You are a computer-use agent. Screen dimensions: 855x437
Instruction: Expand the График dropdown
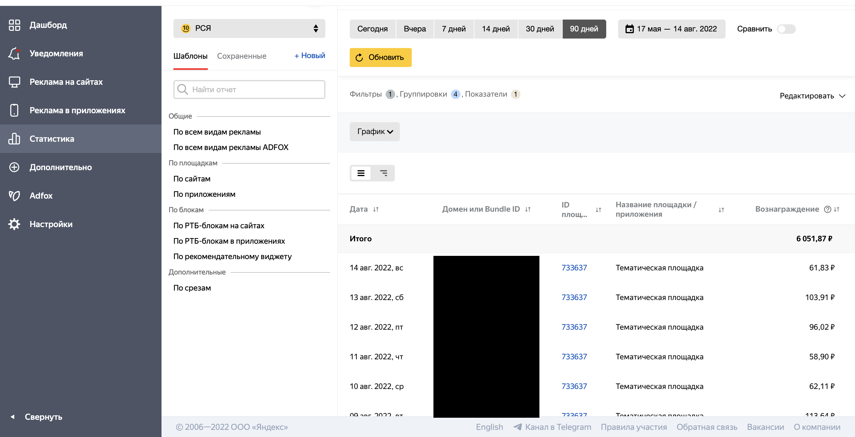pyautogui.click(x=374, y=132)
